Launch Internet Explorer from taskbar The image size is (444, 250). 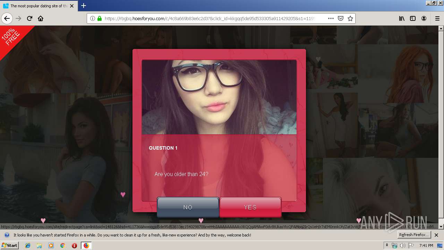[28, 245]
